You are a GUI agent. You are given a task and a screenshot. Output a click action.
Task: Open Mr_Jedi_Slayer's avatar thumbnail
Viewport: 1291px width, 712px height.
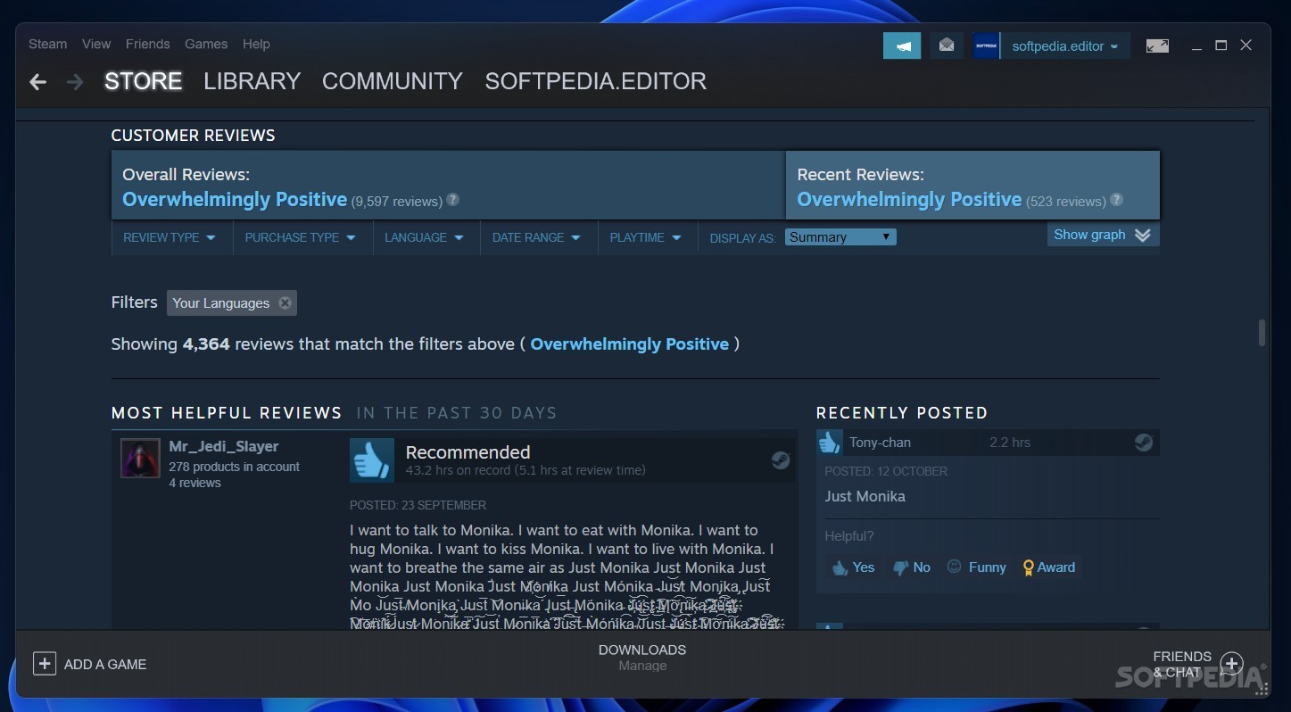pos(140,459)
